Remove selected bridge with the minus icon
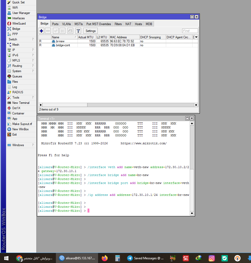The width and height of the screenshot is (251, 263). [48, 31]
